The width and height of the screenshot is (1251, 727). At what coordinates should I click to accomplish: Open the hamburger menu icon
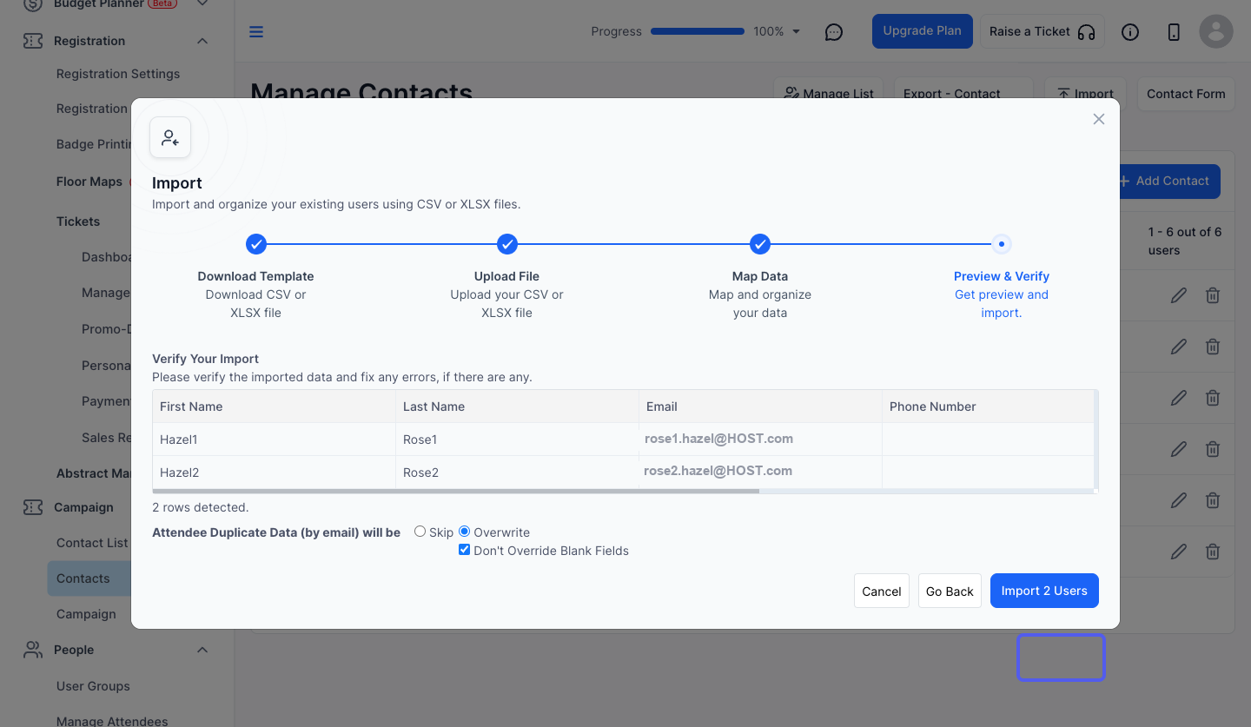click(256, 32)
